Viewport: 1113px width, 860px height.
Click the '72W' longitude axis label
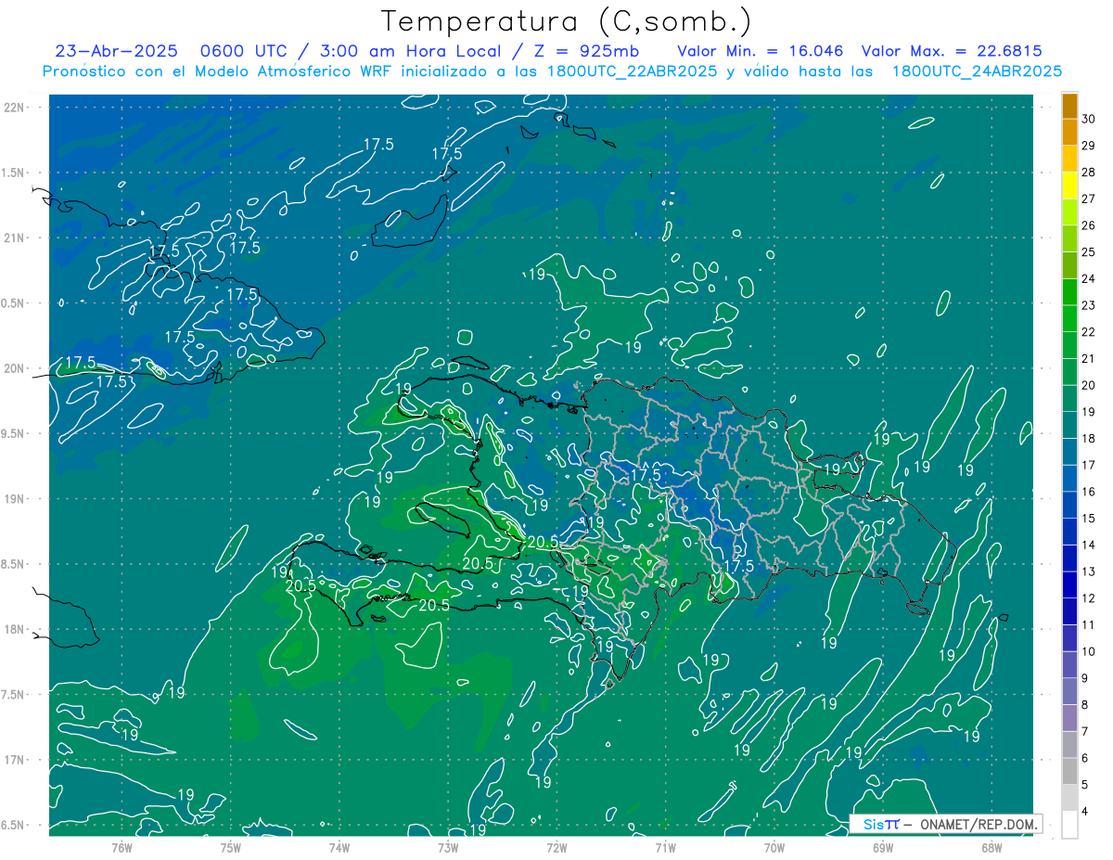(556, 847)
